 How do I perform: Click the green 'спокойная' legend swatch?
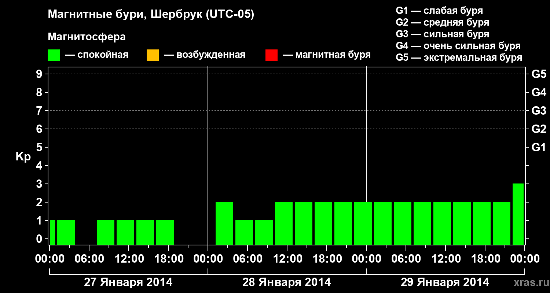coord(54,55)
